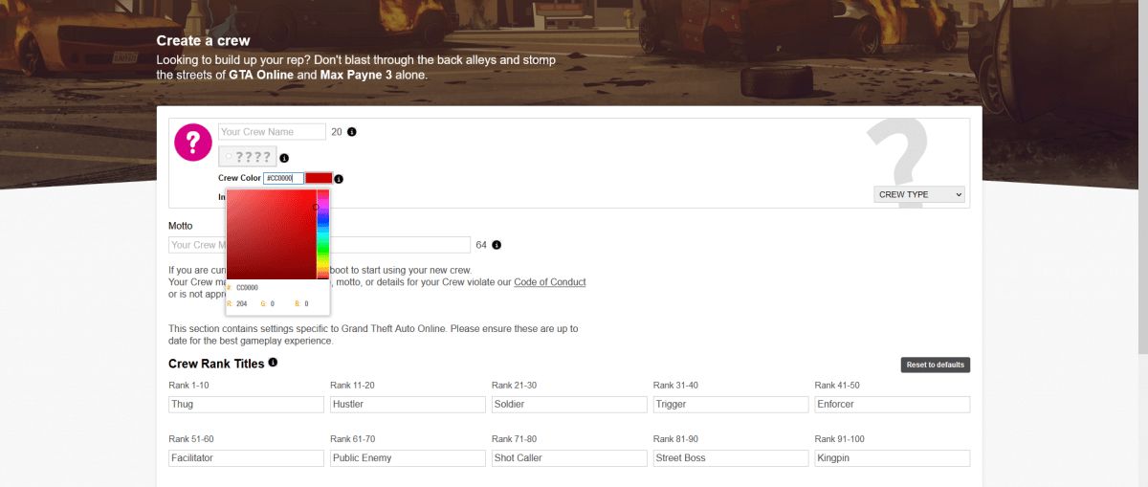Open the CREW TYPE dropdown
This screenshot has width=1148, height=487.
pyautogui.click(x=919, y=194)
